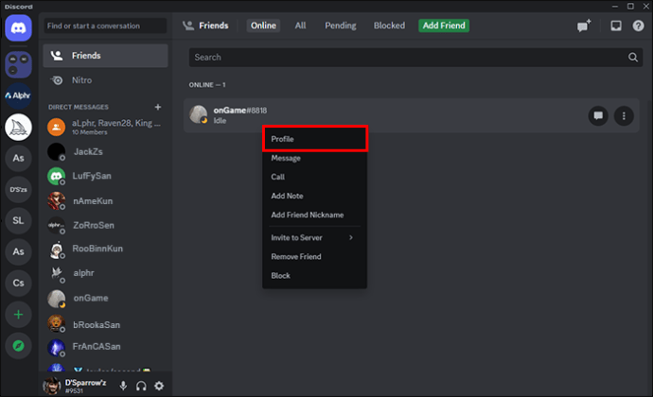
Task: Open DM with alphr
Action: pos(105,273)
